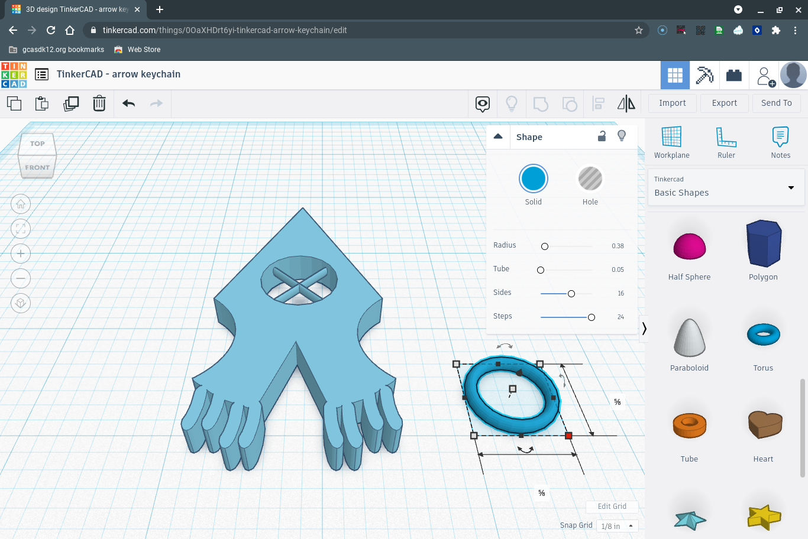Set the shape to Solid
This screenshot has height=539, width=808.
point(533,179)
